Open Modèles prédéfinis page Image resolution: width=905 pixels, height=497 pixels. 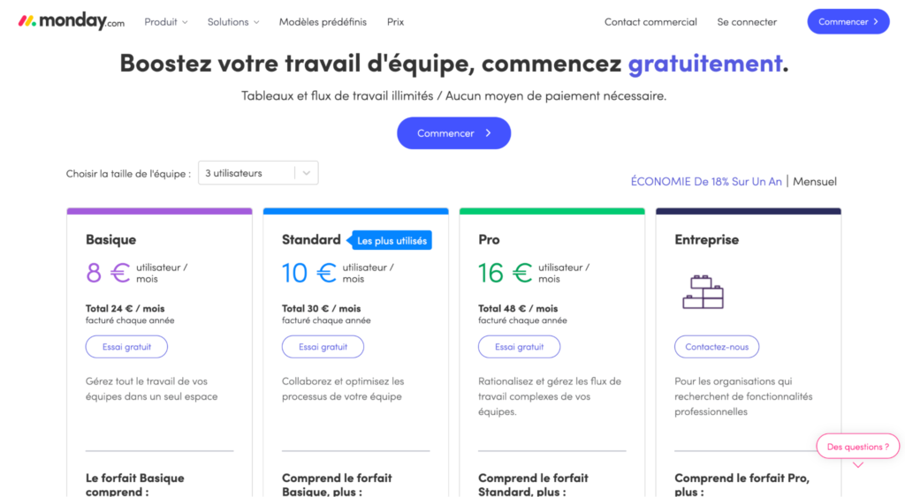click(323, 22)
